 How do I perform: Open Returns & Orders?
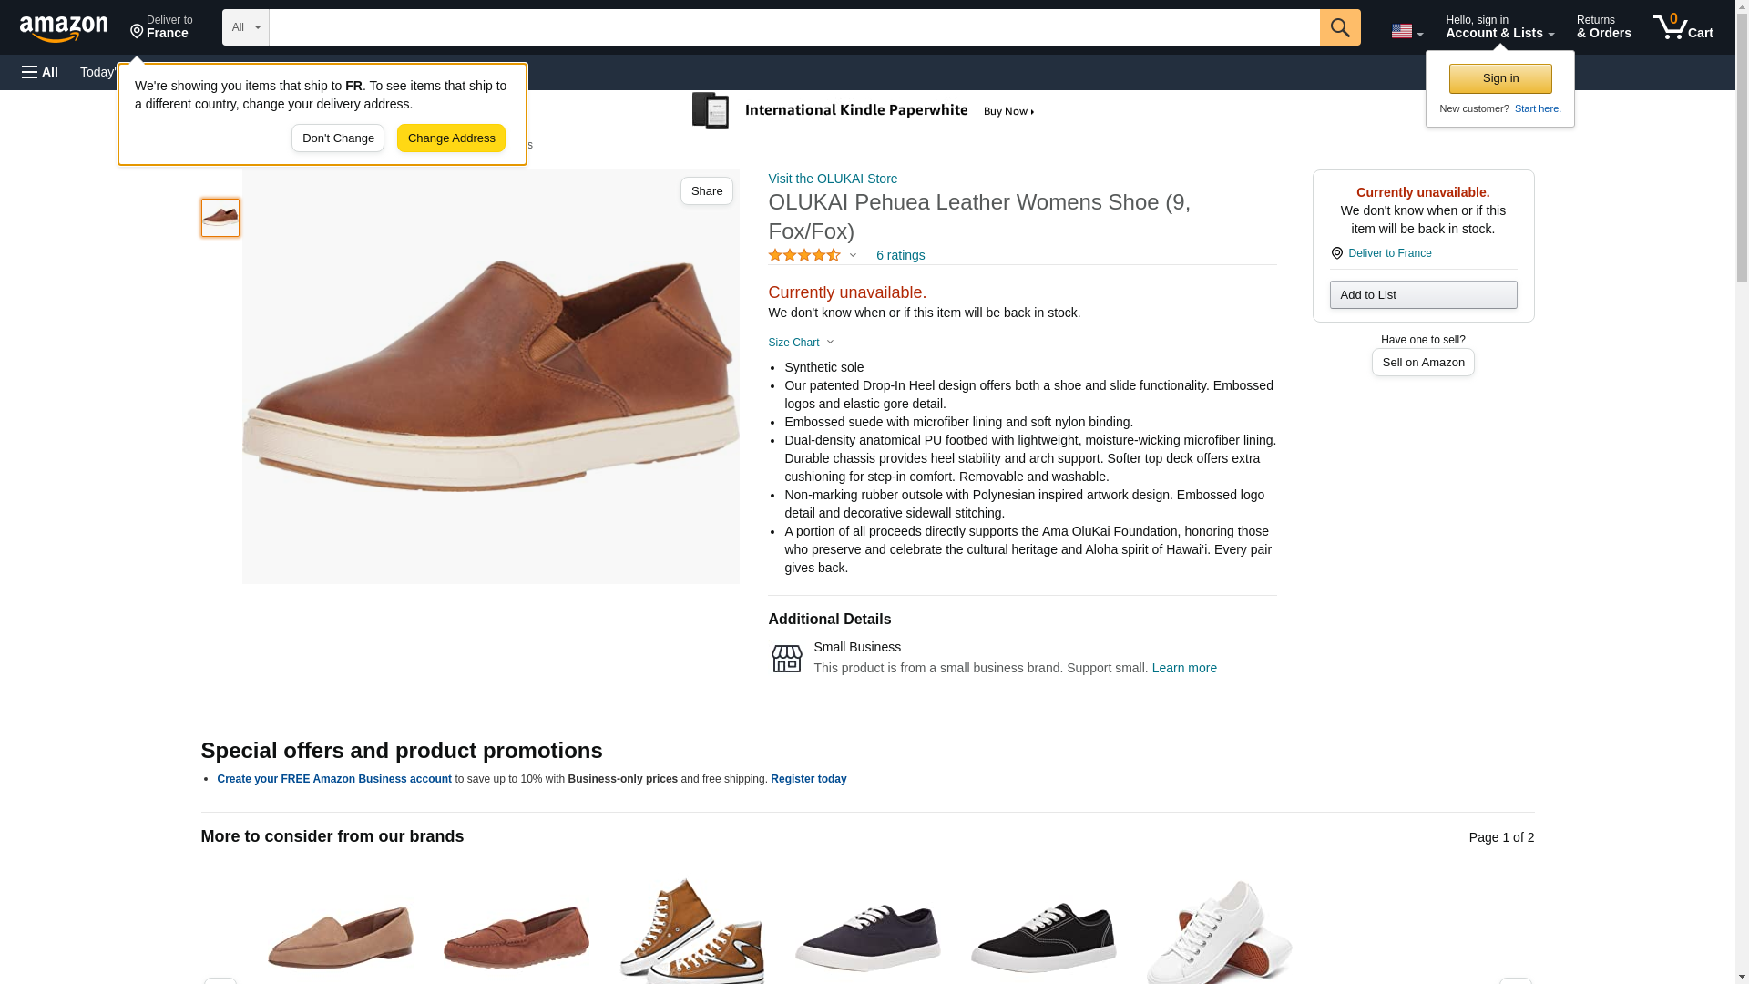click(x=1603, y=27)
